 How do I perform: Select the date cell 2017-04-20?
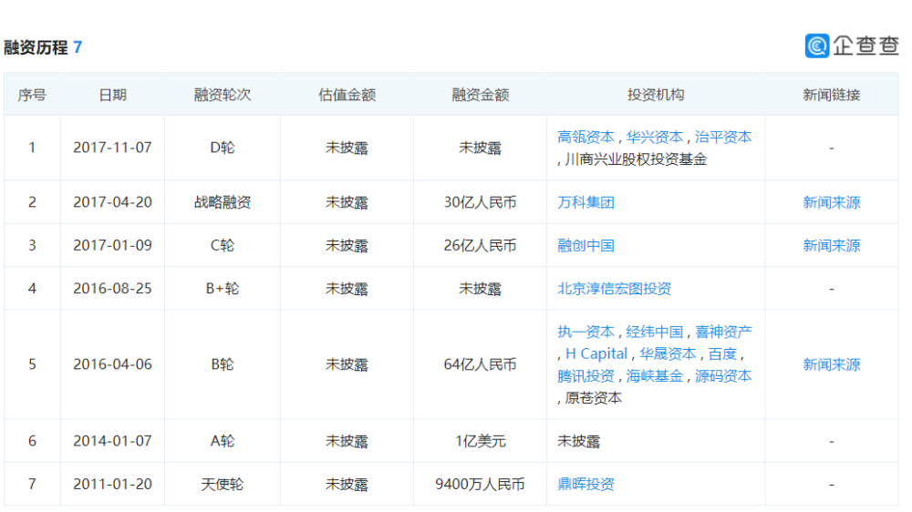(112, 202)
